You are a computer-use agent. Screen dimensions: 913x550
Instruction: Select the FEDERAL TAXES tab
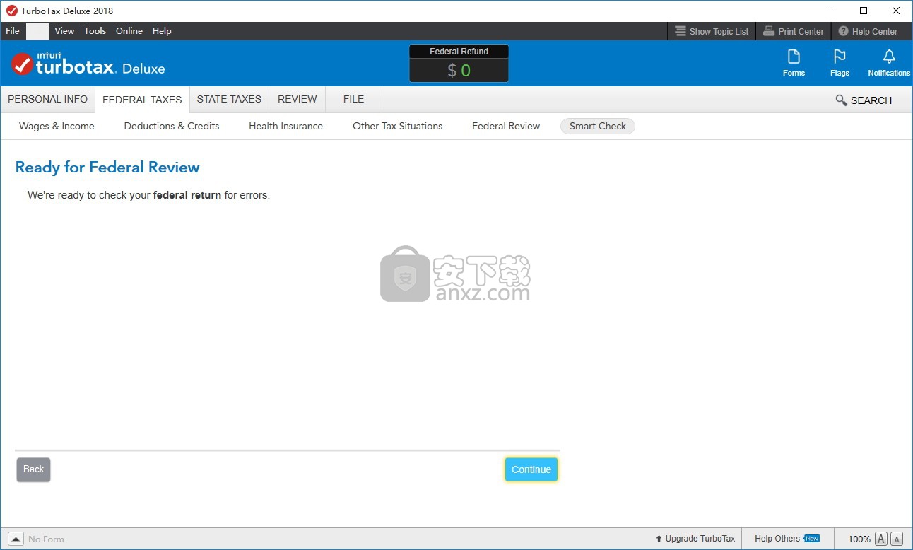point(142,100)
